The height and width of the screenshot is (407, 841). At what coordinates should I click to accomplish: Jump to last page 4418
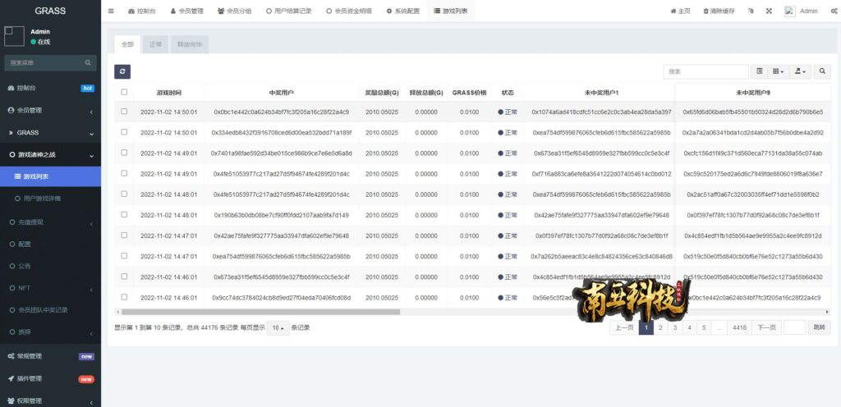pyautogui.click(x=740, y=327)
